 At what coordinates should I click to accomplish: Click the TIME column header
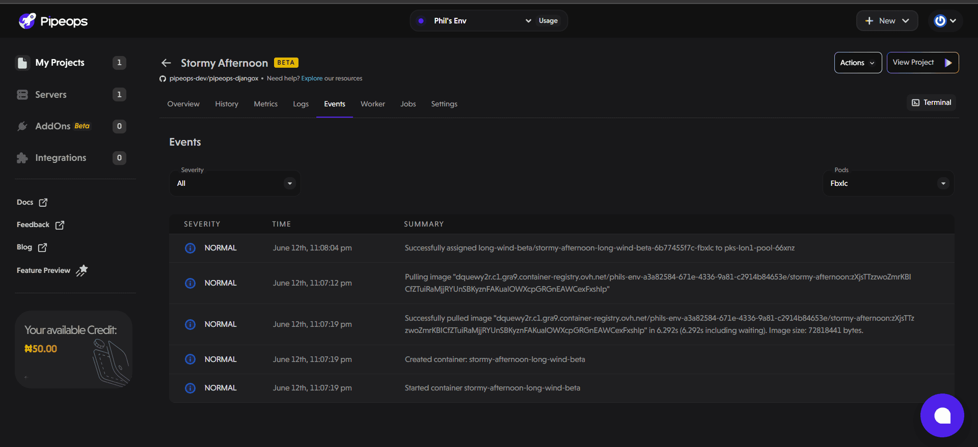pos(281,224)
